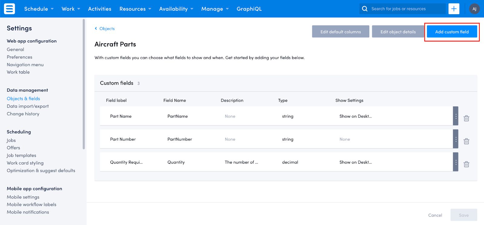Screen dimensions: 484x225
Task: Open the AJ user avatar menu
Action: [x=474, y=9]
